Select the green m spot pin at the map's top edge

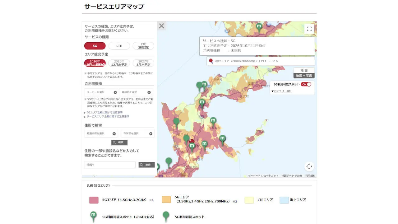[259, 28]
